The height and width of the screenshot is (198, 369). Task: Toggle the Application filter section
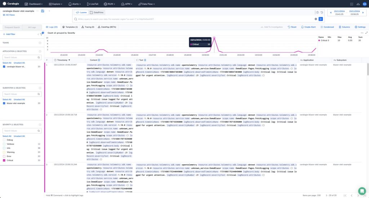(x=40, y=51)
